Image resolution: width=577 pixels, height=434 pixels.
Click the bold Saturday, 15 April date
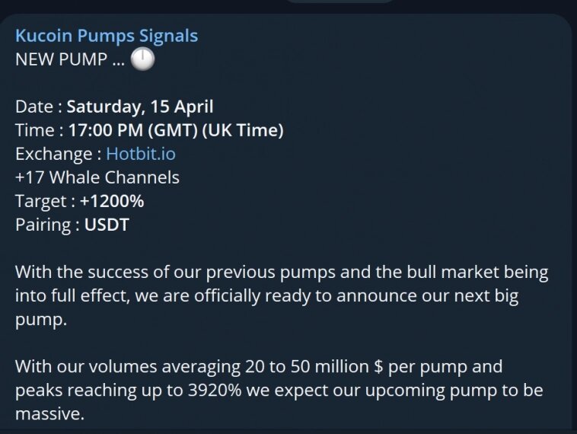point(140,107)
